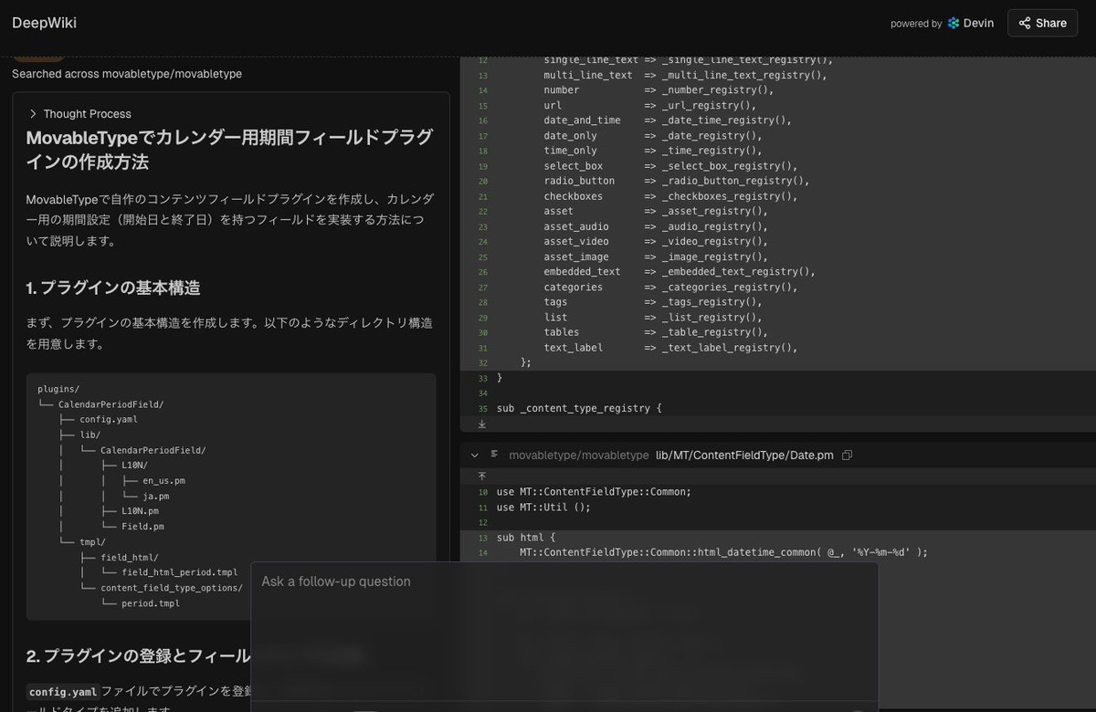Click the share-nodes icon in the Share button
This screenshot has width=1096, height=712.
click(x=1024, y=23)
